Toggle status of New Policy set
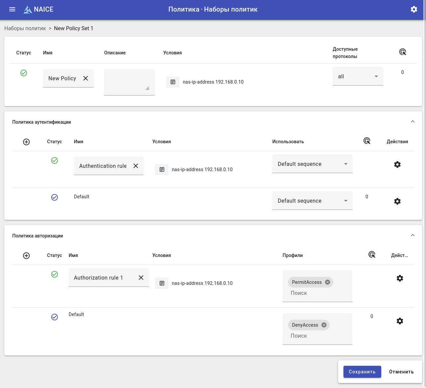The image size is (426, 388). (x=24, y=73)
